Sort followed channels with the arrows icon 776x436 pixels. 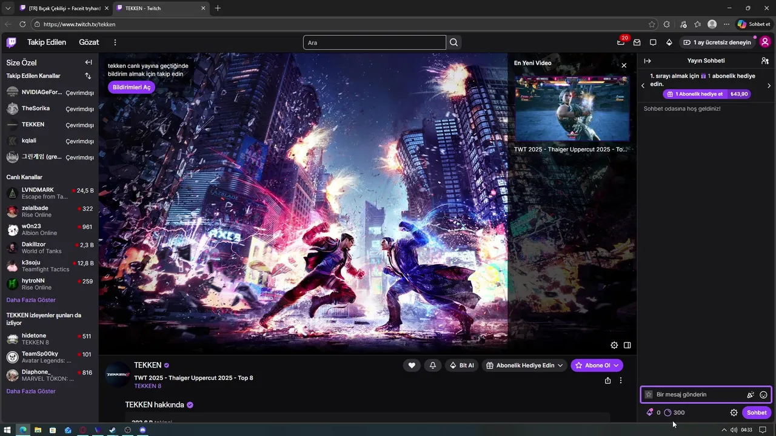[x=88, y=76]
